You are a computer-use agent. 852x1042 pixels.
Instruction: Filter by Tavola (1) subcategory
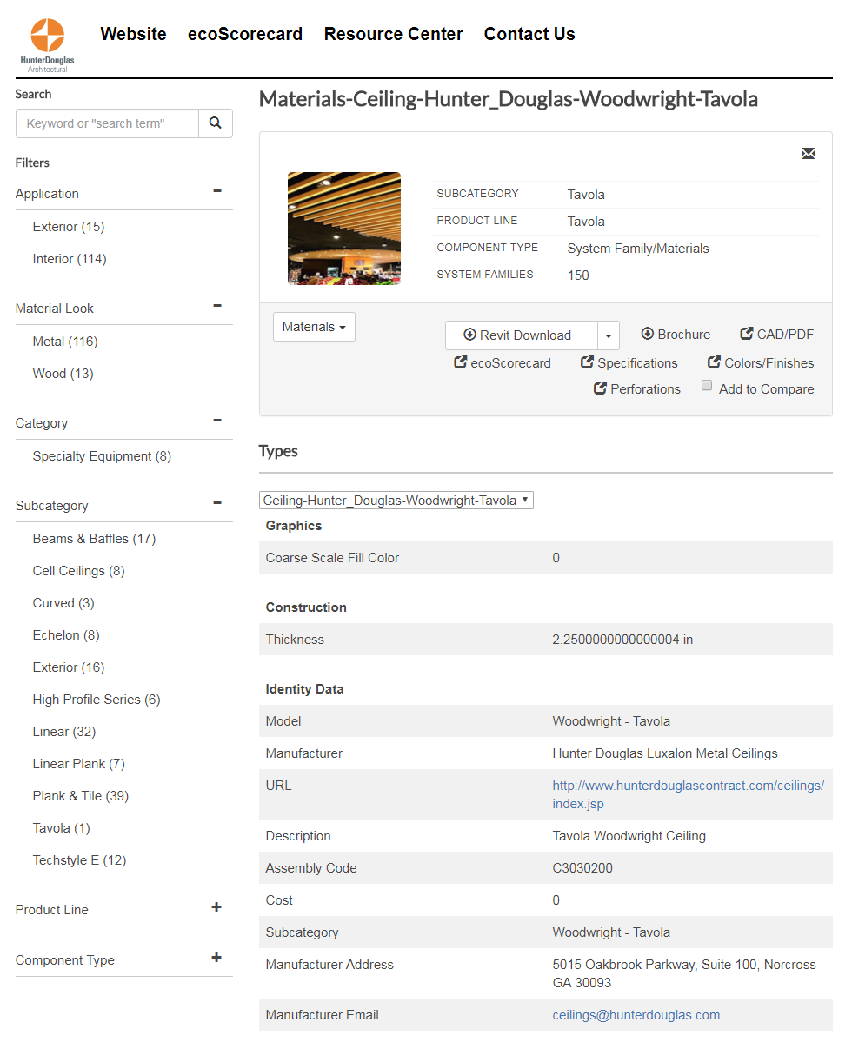point(61,828)
